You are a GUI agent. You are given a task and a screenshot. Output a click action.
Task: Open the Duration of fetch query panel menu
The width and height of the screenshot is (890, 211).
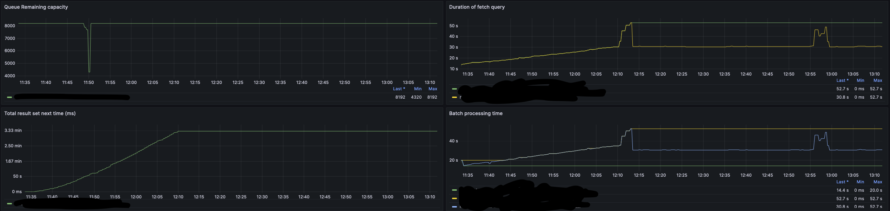[477, 7]
